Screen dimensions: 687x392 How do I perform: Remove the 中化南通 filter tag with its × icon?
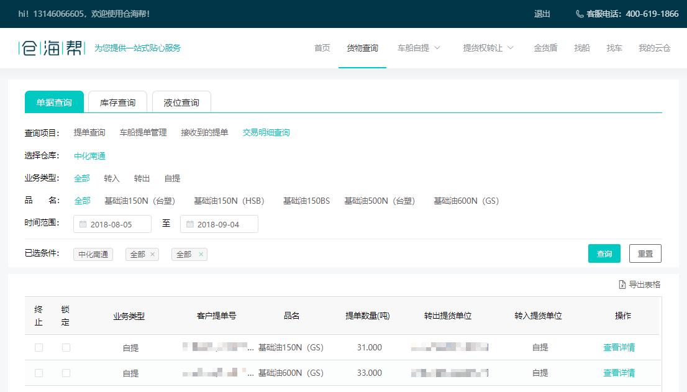107,254
